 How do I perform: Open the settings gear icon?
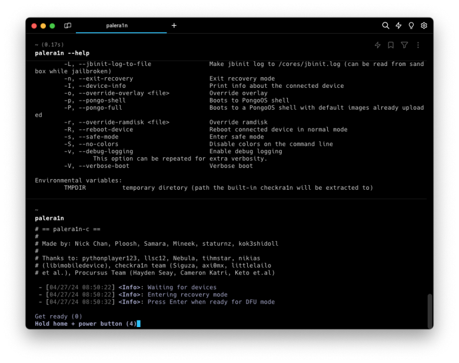click(x=424, y=25)
